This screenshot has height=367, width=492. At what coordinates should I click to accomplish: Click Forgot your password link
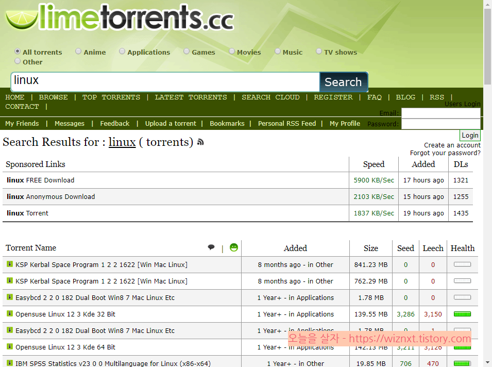pyautogui.click(x=445, y=153)
